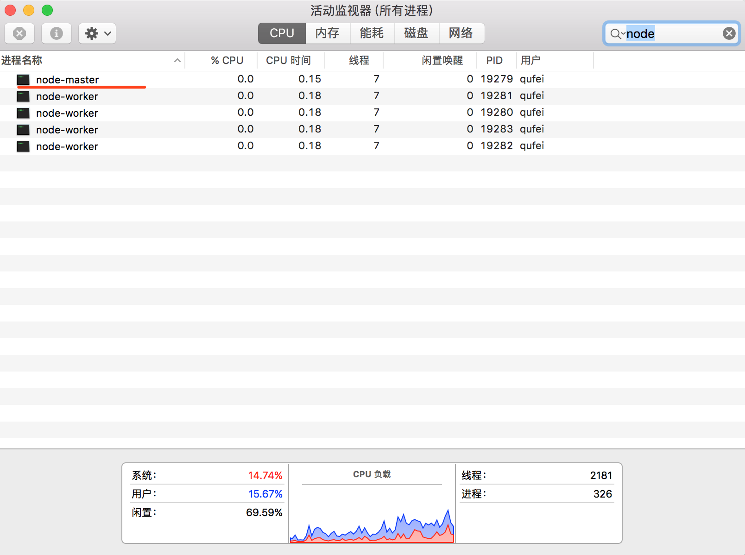Select node-worker process with PID 19283

(x=372, y=129)
